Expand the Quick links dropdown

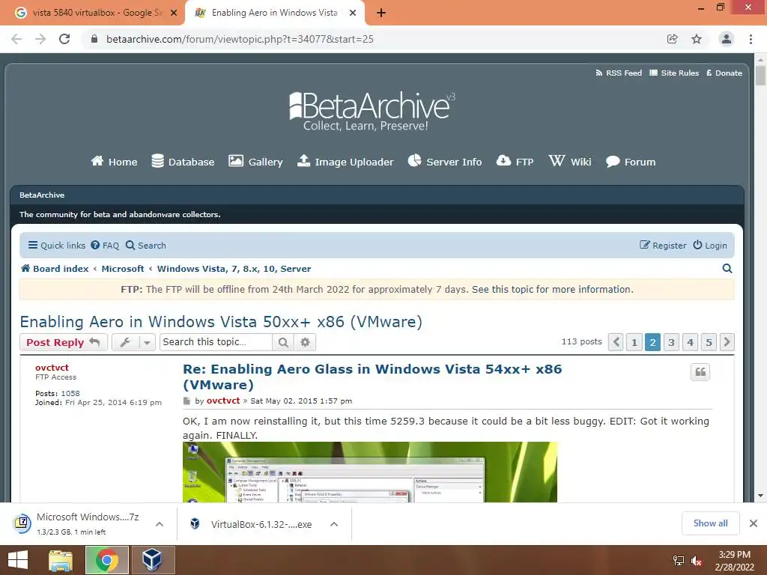click(x=57, y=246)
